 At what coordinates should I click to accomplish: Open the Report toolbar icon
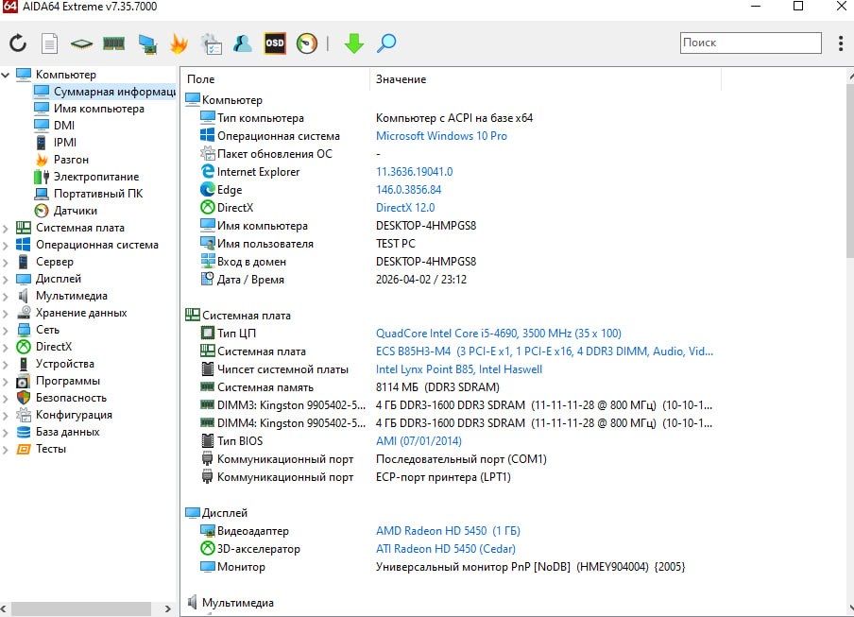(x=49, y=43)
